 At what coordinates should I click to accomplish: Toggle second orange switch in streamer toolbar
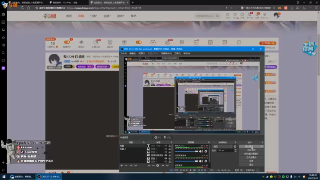[138, 42]
